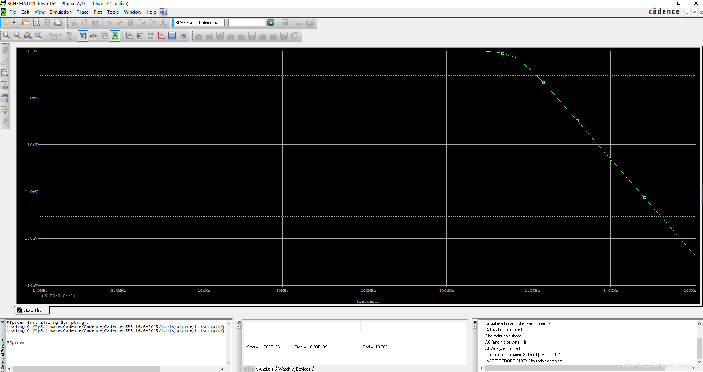
Task: Toggle the Log Y Axis button
Action: [83, 36]
